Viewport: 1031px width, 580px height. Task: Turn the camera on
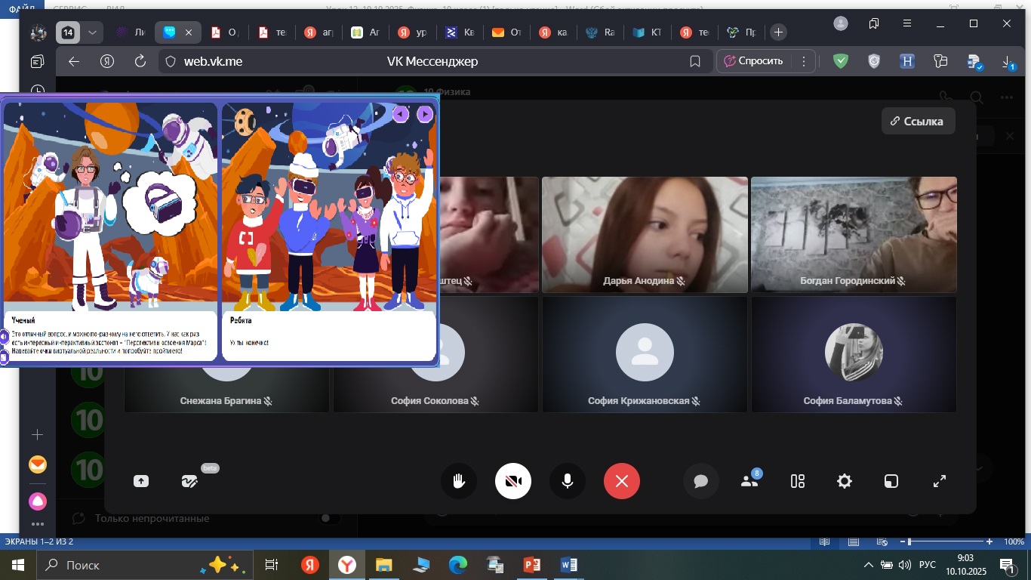coord(513,481)
